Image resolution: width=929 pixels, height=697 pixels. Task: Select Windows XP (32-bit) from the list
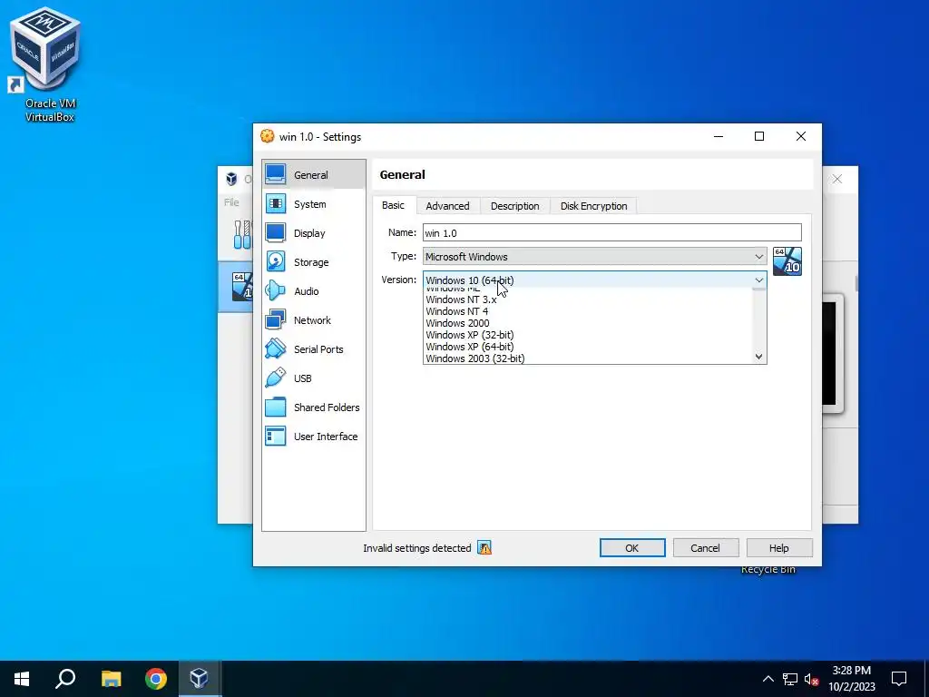587,335
